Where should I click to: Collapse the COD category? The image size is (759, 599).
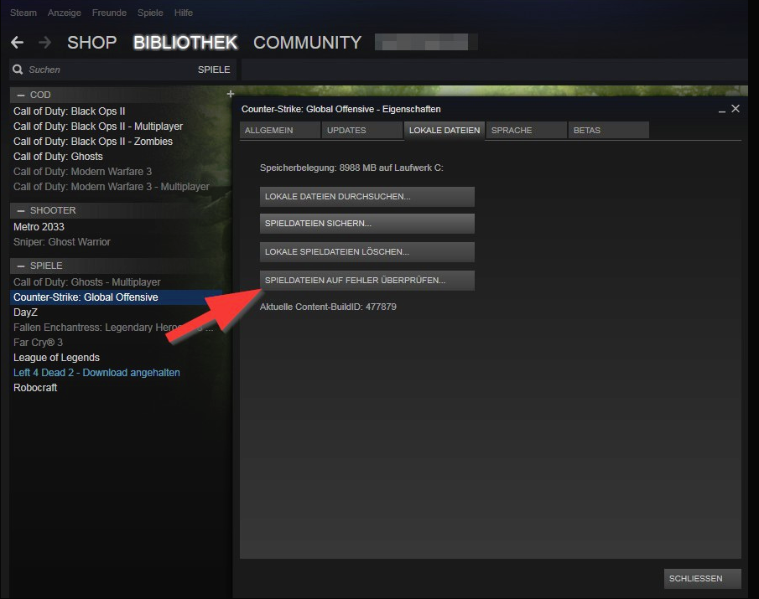coord(21,95)
